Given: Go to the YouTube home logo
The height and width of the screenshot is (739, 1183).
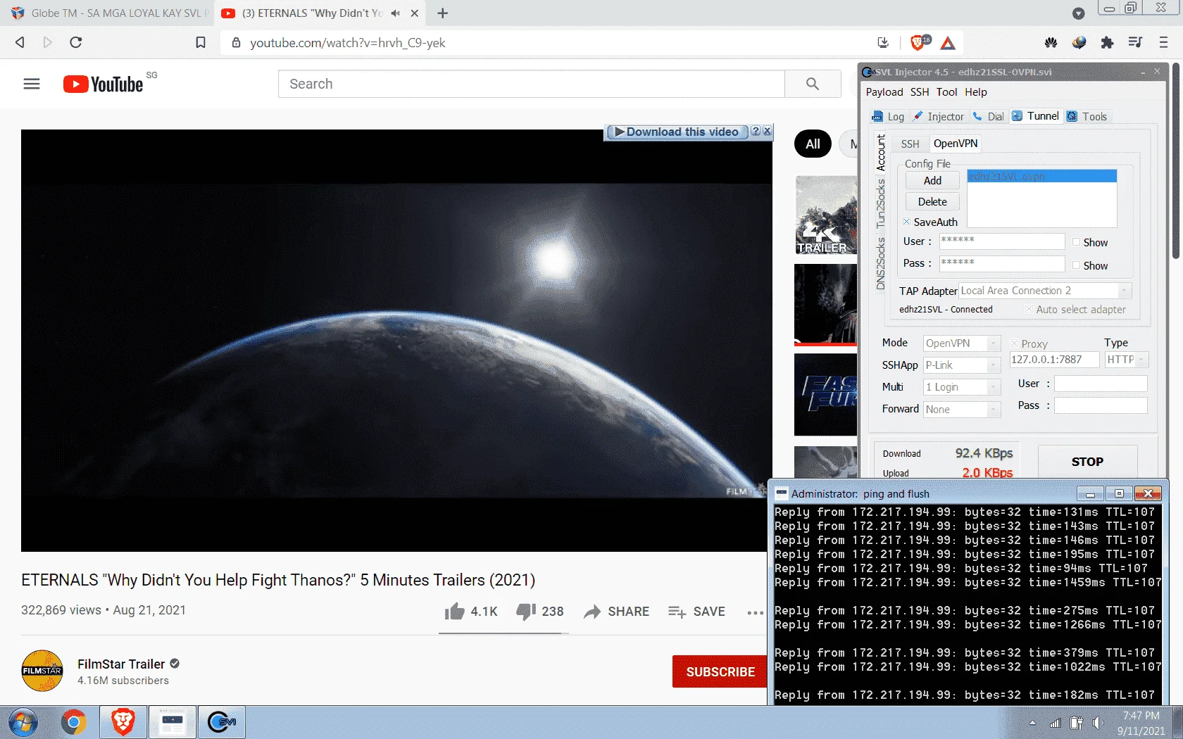Looking at the screenshot, I should click(104, 84).
